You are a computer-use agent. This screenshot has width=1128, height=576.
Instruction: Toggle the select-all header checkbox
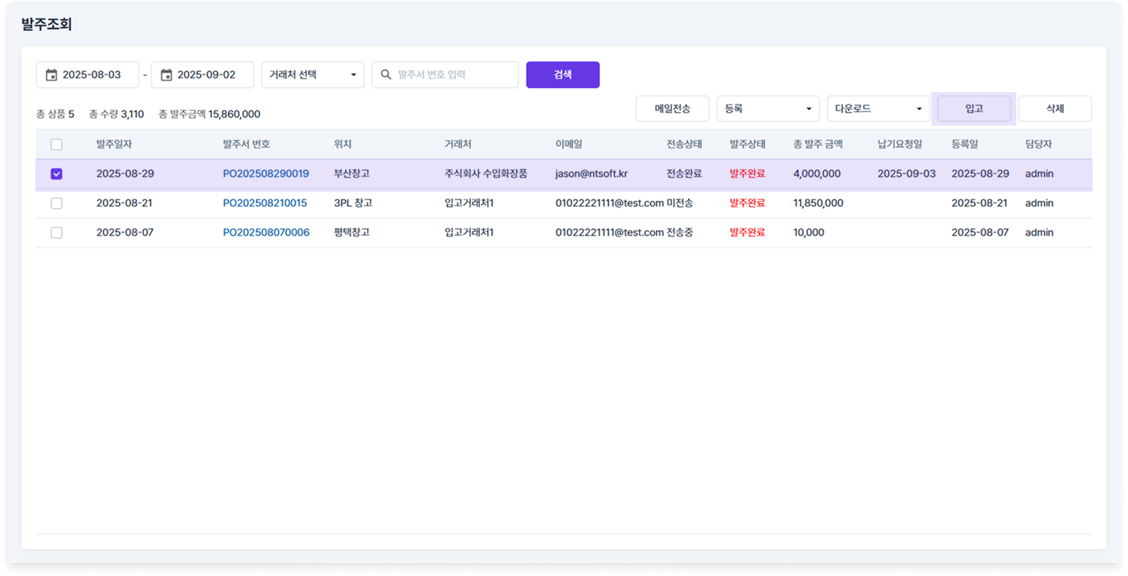[x=57, y=144]
